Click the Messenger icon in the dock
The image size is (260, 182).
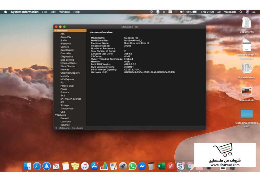pos(142,166)
